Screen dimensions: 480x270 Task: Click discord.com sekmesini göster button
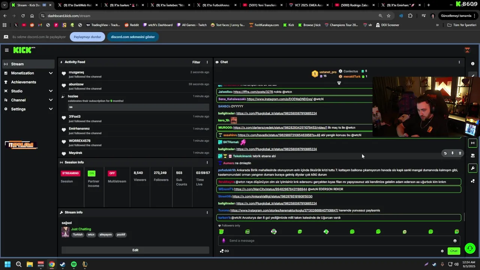click(133, 37)
